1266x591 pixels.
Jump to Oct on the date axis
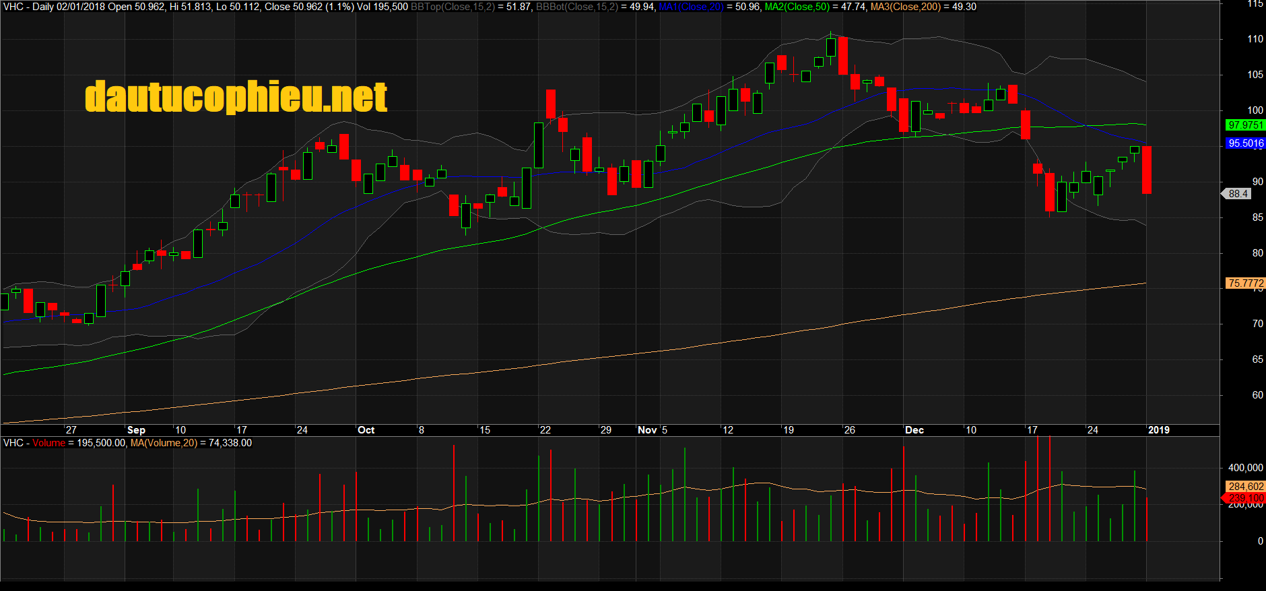point(366,430)
